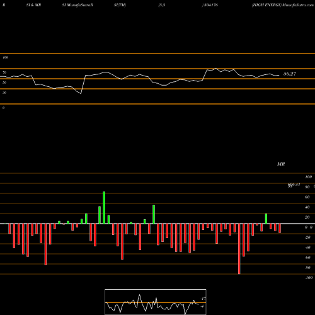Click the 504176 stock code in the header
Screen dimensions: 315x315
(210, 5)
